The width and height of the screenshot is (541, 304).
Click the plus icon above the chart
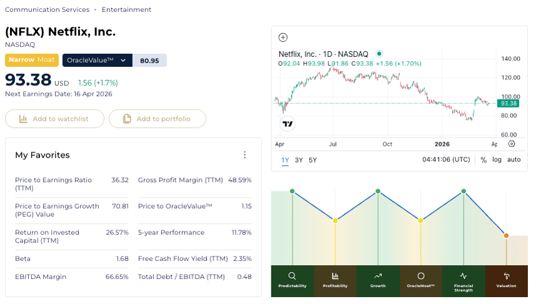[283, 38]
